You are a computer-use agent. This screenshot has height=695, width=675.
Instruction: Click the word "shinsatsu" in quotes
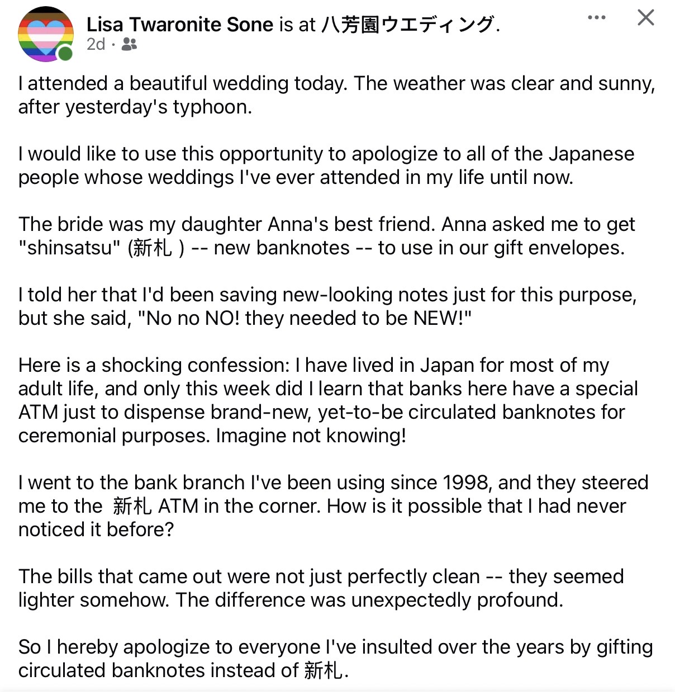coord(69,248)
